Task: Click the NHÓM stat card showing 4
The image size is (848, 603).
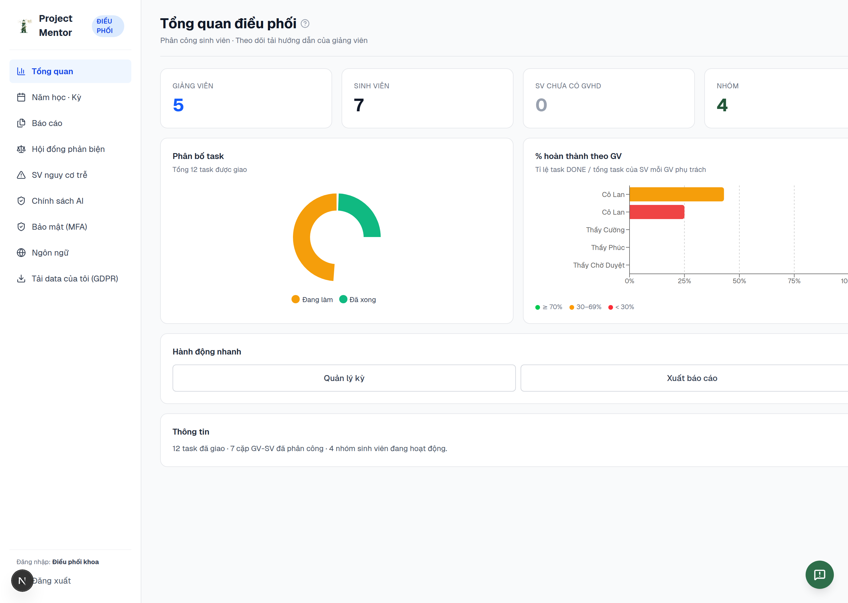Action: (776, 98)
